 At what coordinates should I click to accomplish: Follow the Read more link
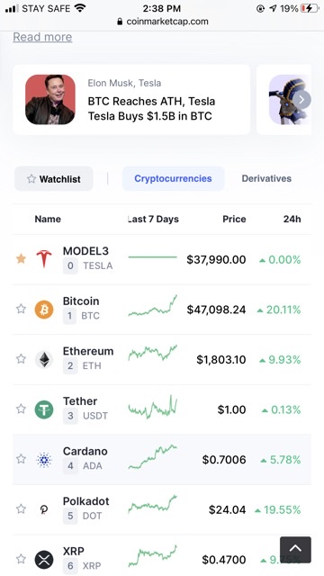pos(42,37)
